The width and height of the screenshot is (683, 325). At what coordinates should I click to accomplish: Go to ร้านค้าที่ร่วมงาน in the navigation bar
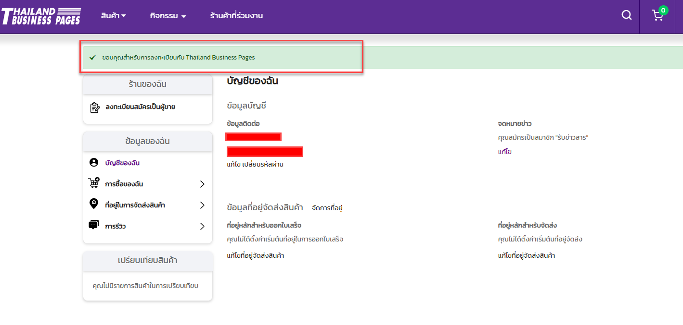point(236,16)
